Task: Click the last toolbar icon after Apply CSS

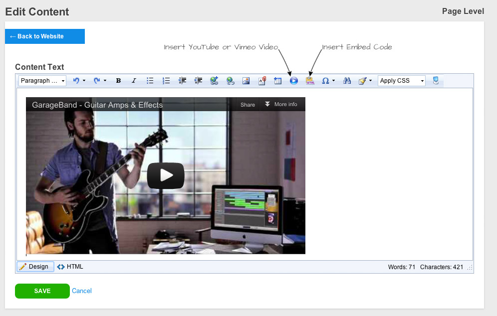Action: 436,81
